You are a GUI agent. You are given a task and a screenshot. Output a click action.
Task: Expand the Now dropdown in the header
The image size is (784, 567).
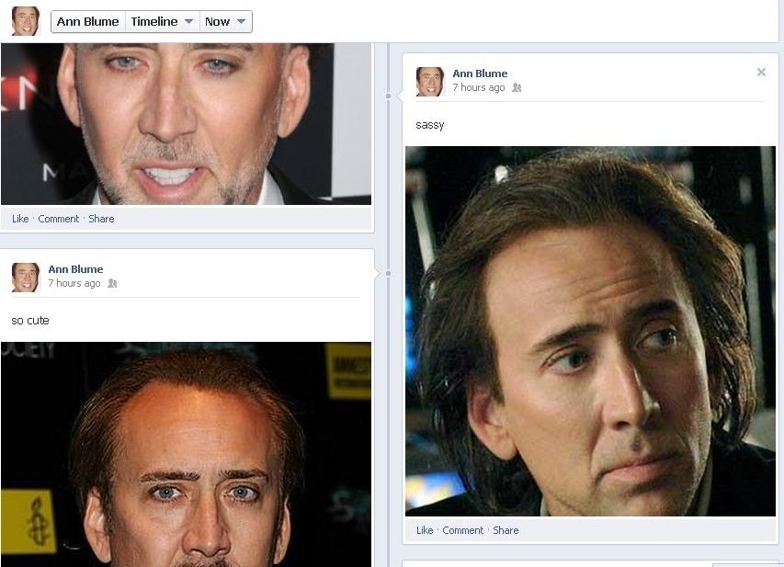(225, 22)
